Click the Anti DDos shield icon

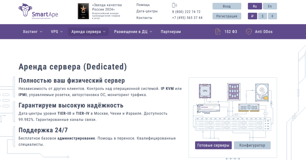(249, 32)
